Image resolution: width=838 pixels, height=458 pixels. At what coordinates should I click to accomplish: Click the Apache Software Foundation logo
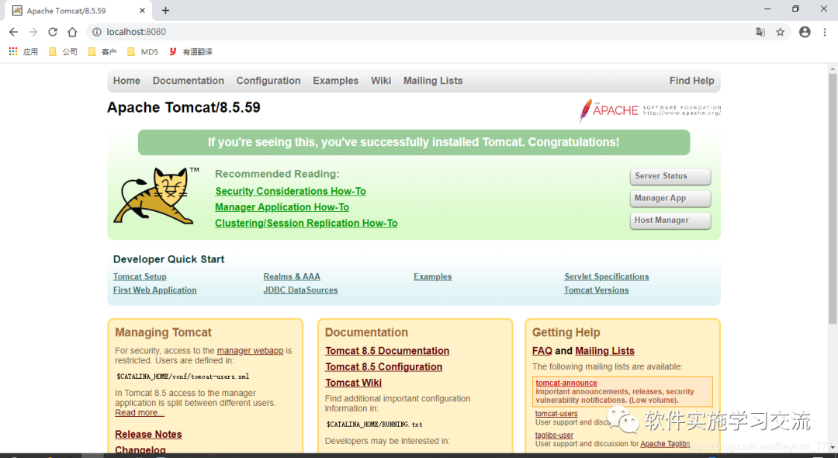coord(650,111)
